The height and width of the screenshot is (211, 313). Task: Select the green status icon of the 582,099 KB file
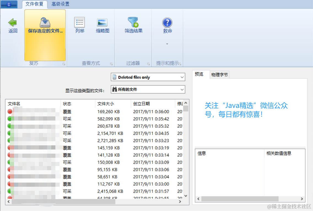coord(10,119)
